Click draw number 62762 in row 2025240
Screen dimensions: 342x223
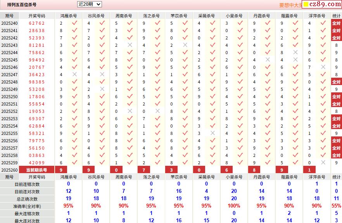[36, 23]
